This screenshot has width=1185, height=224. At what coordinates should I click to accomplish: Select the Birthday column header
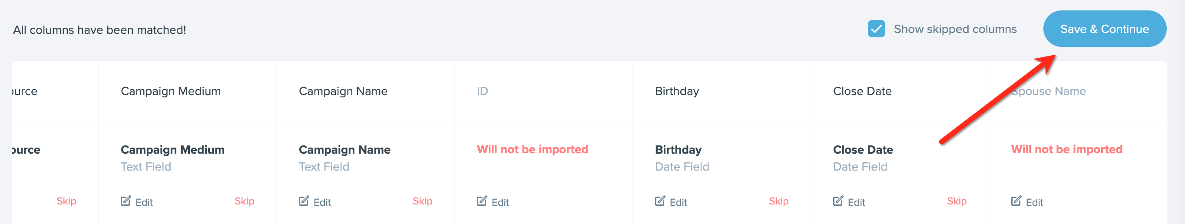(677, 91)
